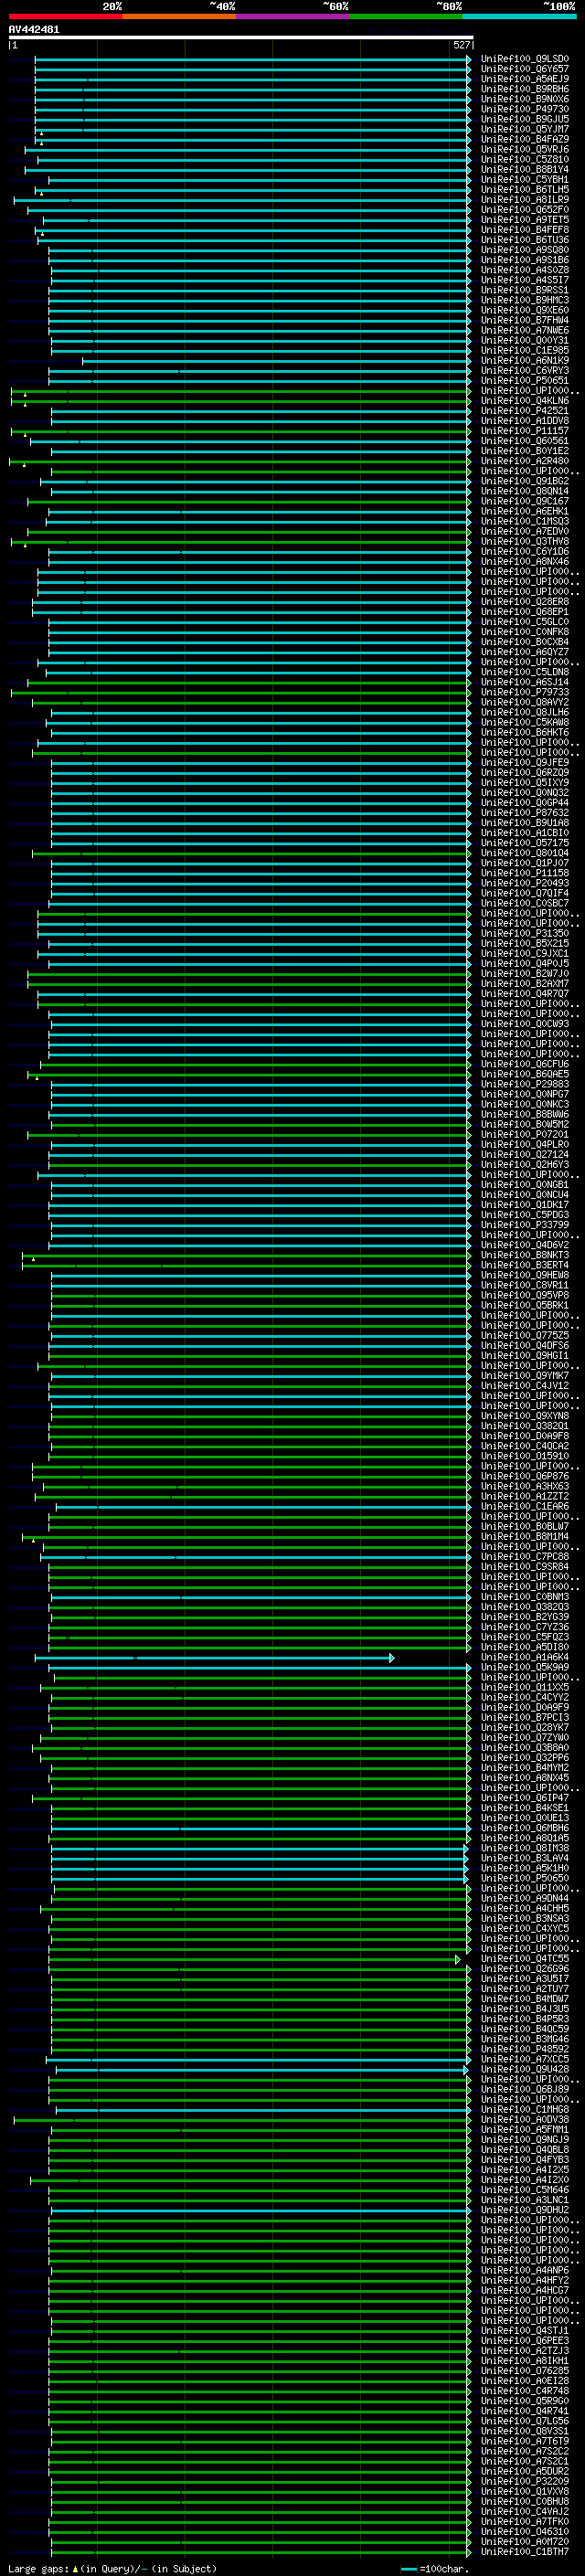The height and width of the screenshot is (2576, 585).
Task: Click the orange ~40% identity legend segment
Action: 179,16
